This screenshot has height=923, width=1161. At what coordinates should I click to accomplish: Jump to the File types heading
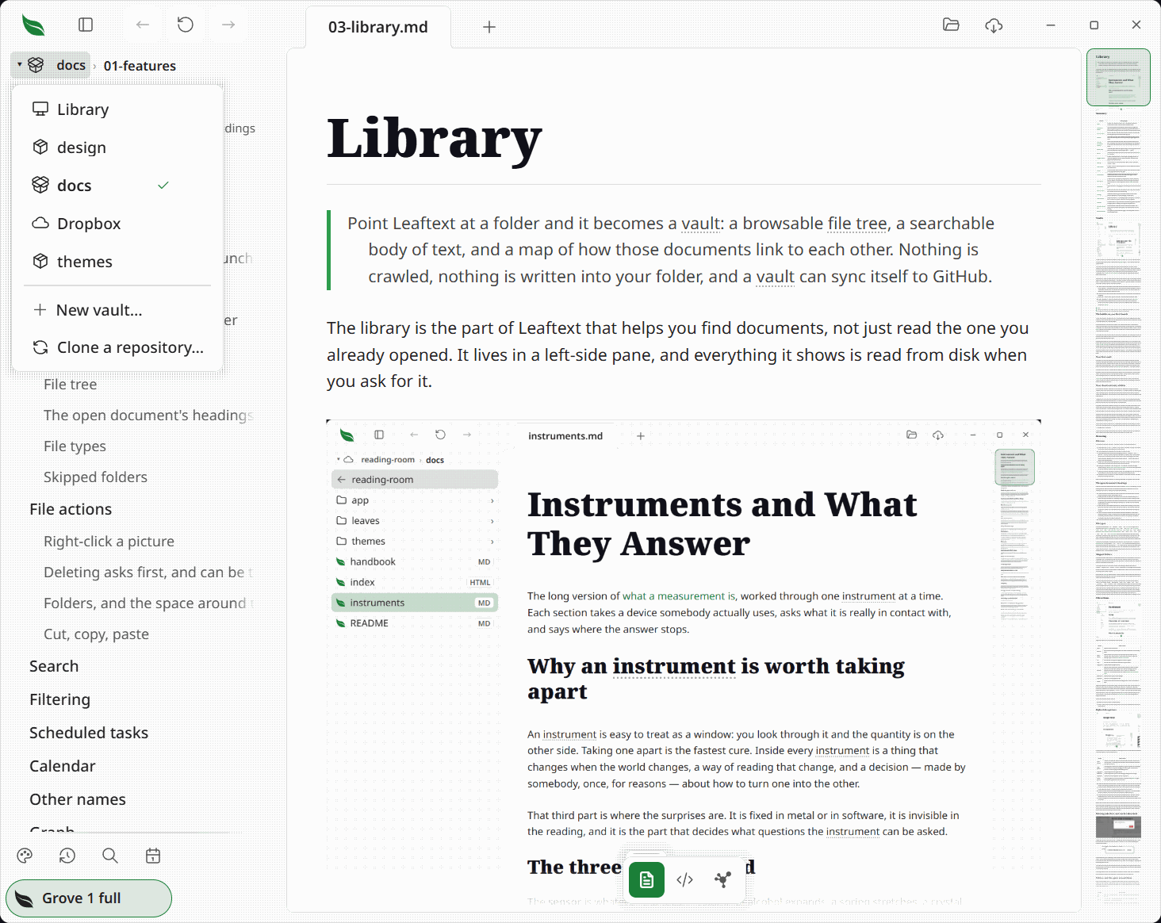point(75,446)
